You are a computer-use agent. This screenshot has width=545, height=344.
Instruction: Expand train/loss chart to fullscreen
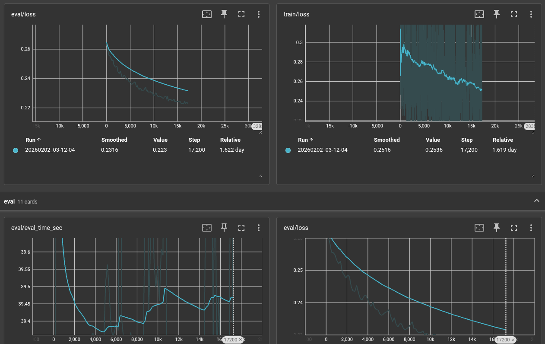[x=514, y=14]
